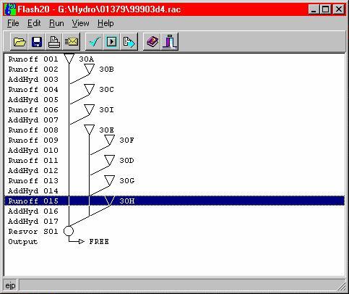Image resolution: width=349 pixels, height=294 pixels.
Task: Send mail with the envelope icon
Action: tap(72, 42)
